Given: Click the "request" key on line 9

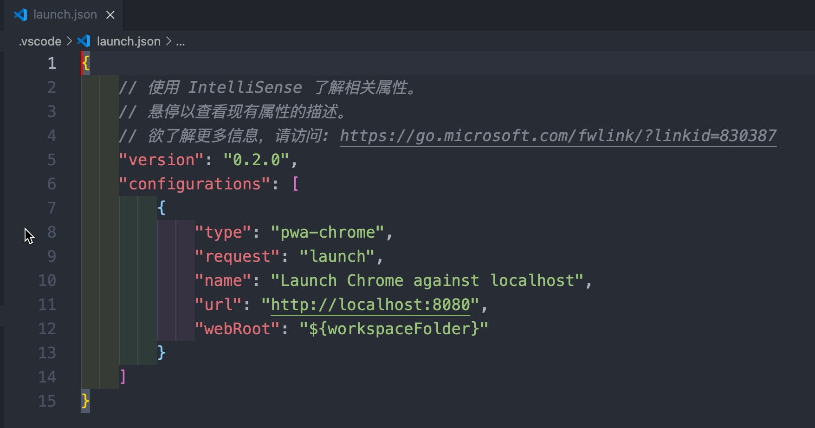Looking at the screenshot, I should (x=237, y=256).
